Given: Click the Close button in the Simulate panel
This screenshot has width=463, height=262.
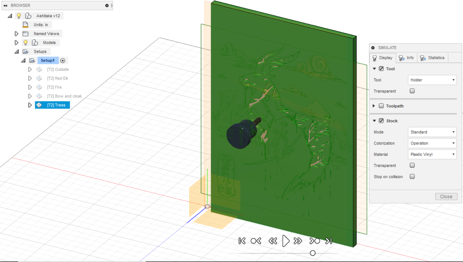Looking at the screenshot, I should pos(446,196).
